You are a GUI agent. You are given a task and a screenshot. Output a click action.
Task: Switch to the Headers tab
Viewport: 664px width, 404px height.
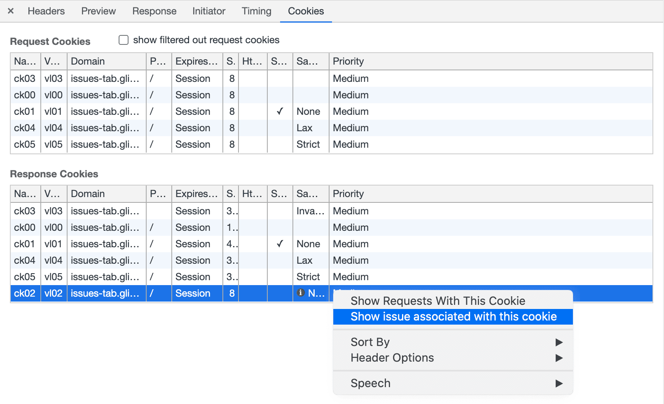[x=46, y=11]
